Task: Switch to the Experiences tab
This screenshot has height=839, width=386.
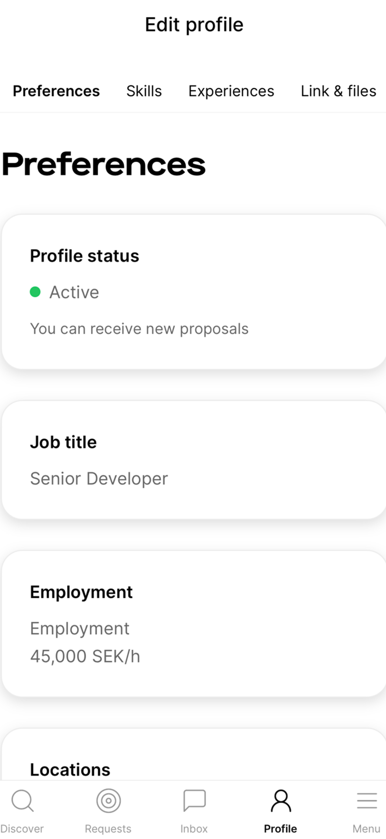Action: tap(231, 91)
